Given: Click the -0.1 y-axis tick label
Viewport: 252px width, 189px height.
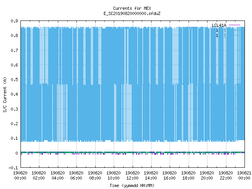Looking at the screenshot, I should coord(13,168).
